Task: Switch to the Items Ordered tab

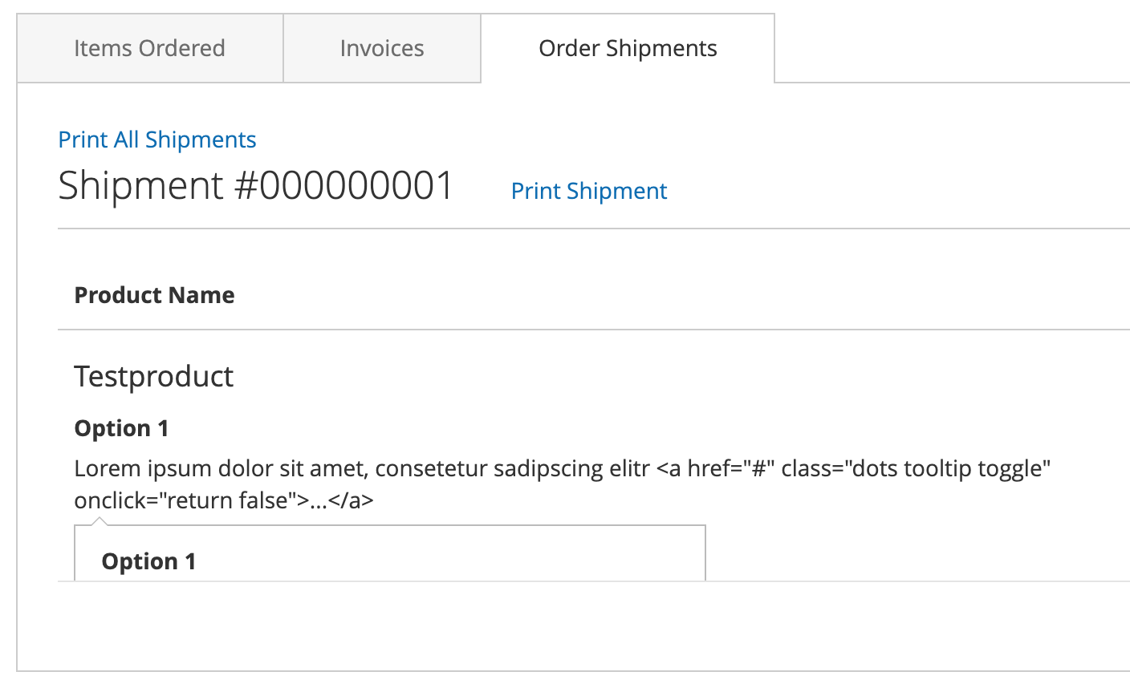Action: [x=150, y=48]
